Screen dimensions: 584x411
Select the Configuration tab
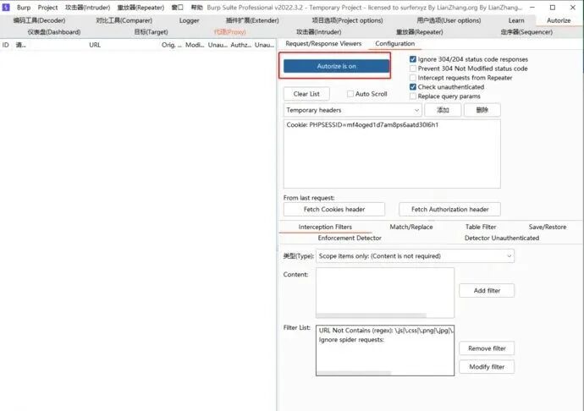[394, 44]
